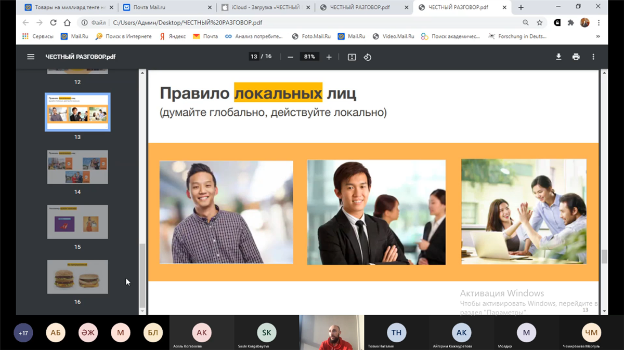The width and height of the screenshot is (624, 350).
Task: Print the PDF document
Action: 576,57
